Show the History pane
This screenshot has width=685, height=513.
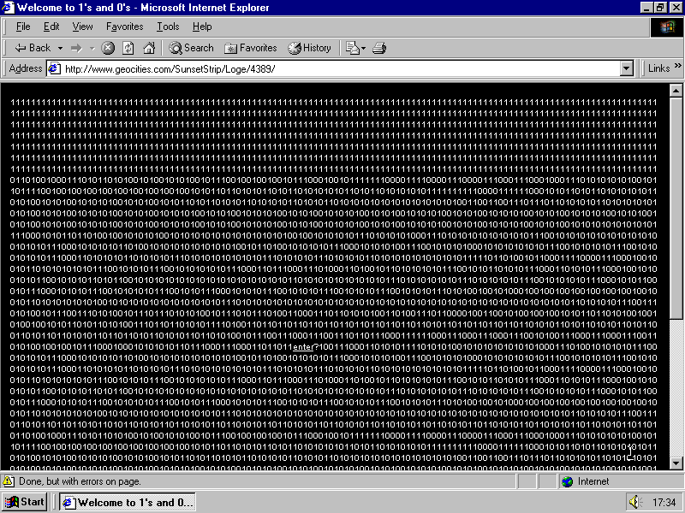[x=309, y=48]
